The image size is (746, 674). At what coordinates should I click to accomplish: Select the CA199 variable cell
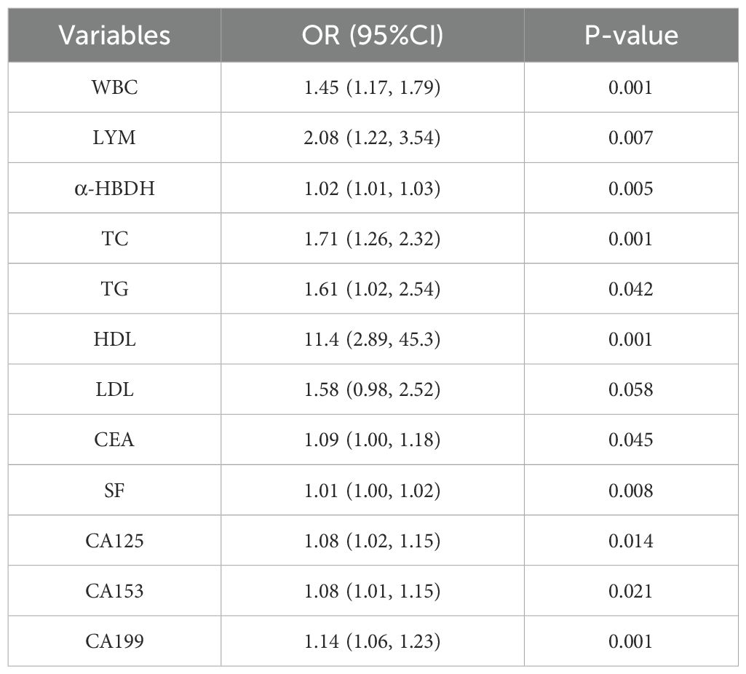pos(115,641)
